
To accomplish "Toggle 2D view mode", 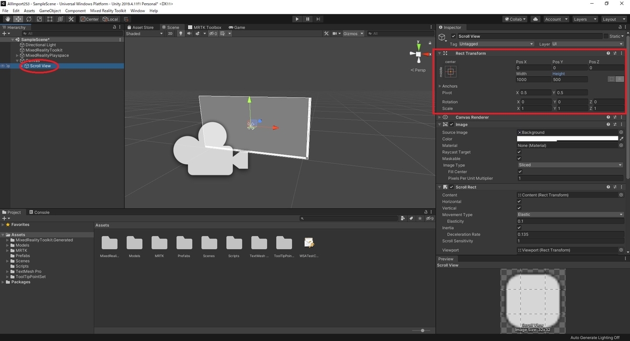I will click(x=171, y=34).
